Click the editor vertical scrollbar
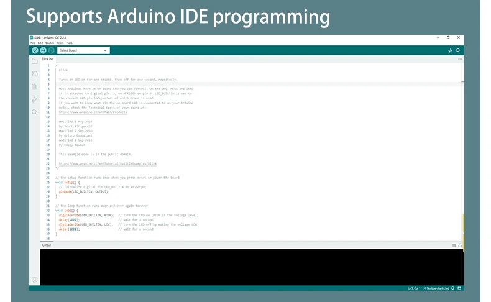This screenshot has height=302, width=491. tap(462, 152)
